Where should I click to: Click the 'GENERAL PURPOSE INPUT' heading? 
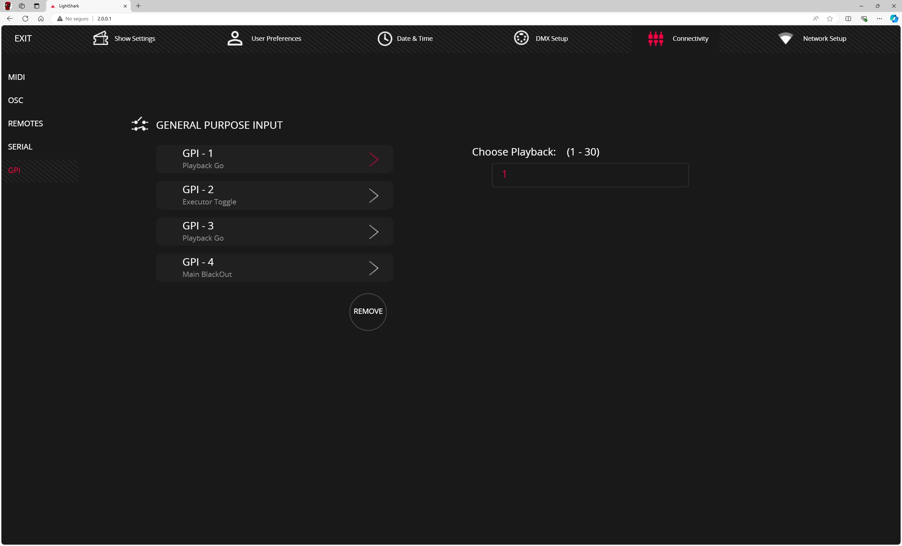(x=219, y=125)
